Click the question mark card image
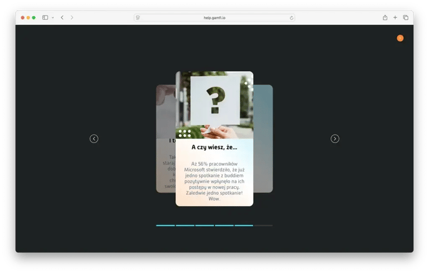The height and width of the screenshot is (273, 429). tap(214, 104)
